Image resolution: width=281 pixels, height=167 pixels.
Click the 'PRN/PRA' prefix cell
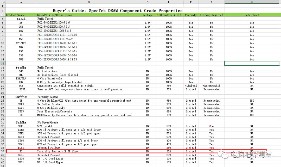[x=21, y=78]
